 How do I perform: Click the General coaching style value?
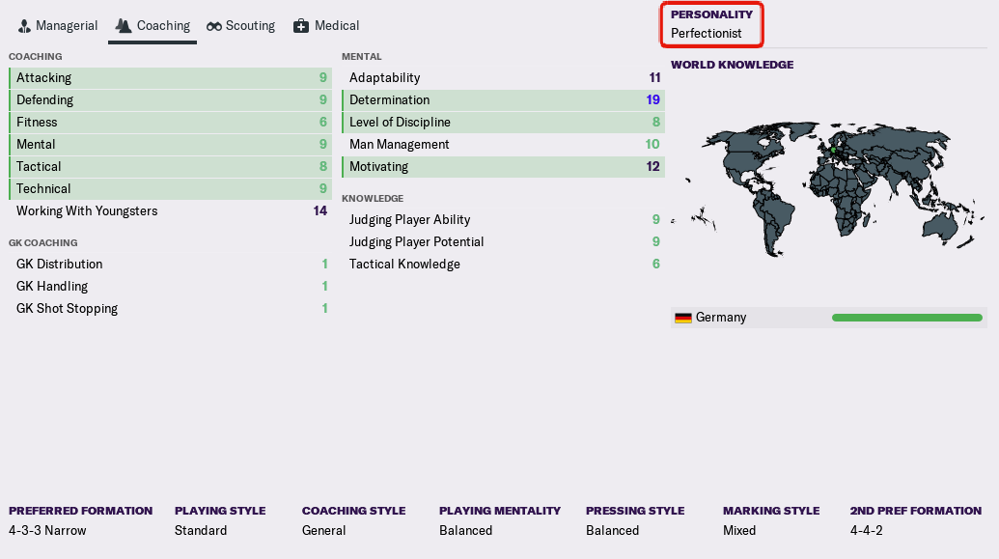323,530
